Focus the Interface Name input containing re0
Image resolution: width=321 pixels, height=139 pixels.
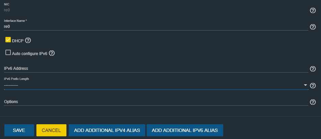pos(156,27)
